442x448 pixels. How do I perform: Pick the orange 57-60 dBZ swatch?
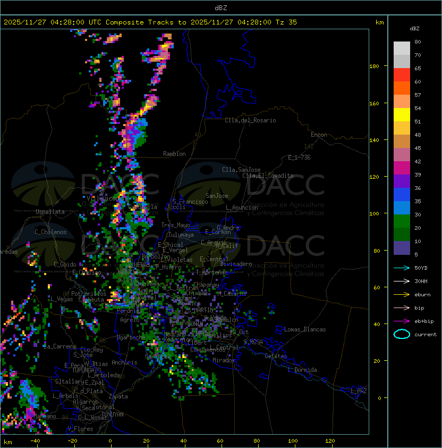[x=402, y=88]
